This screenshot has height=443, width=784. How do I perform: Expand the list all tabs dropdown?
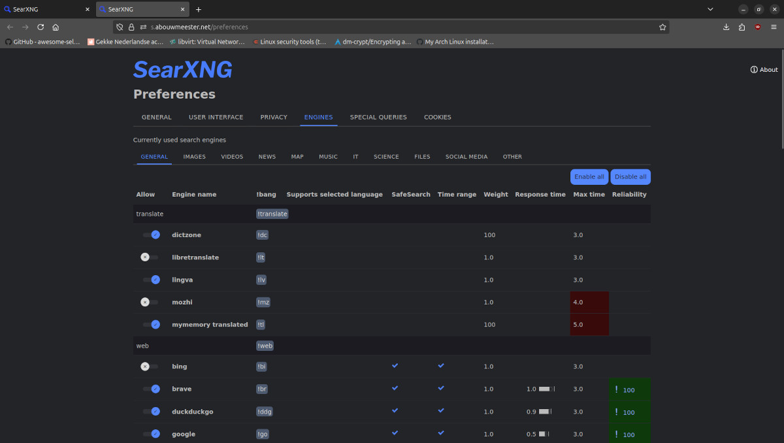pos(710,9)
